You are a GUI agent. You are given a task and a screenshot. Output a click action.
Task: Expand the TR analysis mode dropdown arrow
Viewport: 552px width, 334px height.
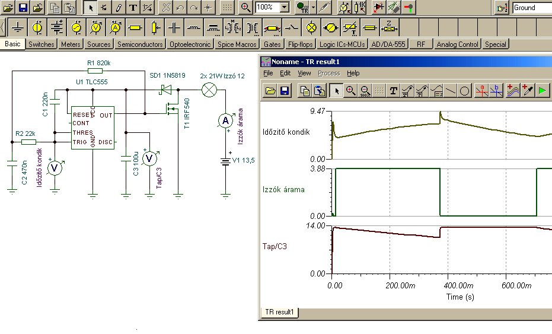point(313,8)
